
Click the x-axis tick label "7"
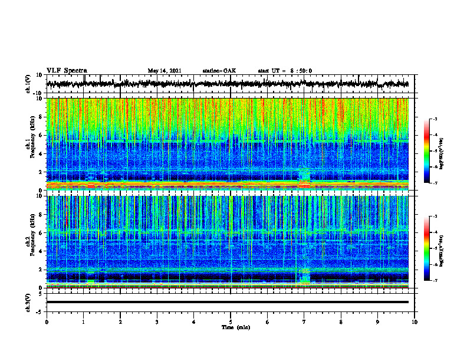click(304, 322)
